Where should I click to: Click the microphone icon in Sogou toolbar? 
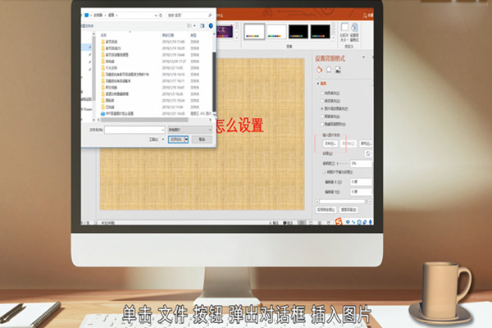click(x=371, y=222)
